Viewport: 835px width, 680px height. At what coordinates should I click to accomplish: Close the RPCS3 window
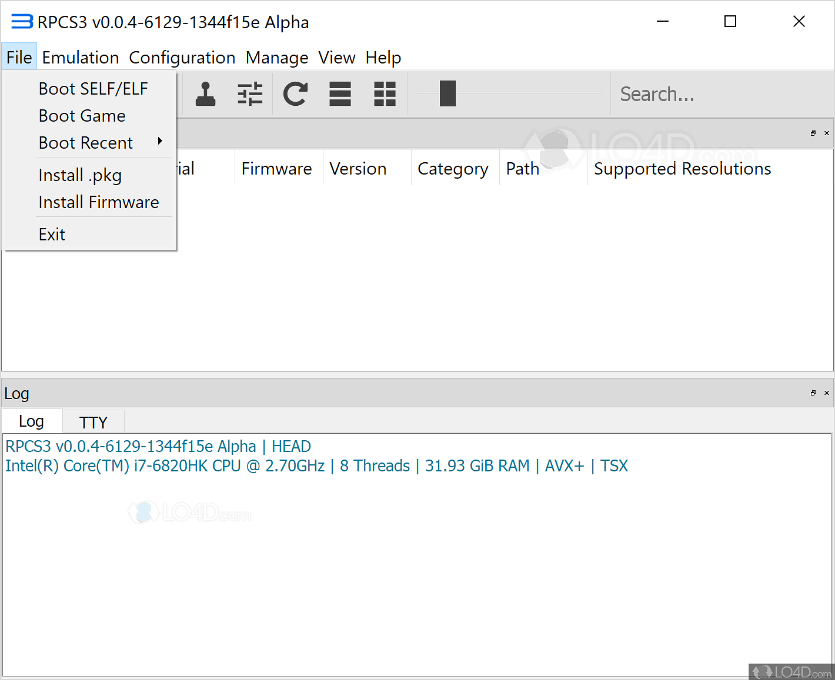point(799,22)
